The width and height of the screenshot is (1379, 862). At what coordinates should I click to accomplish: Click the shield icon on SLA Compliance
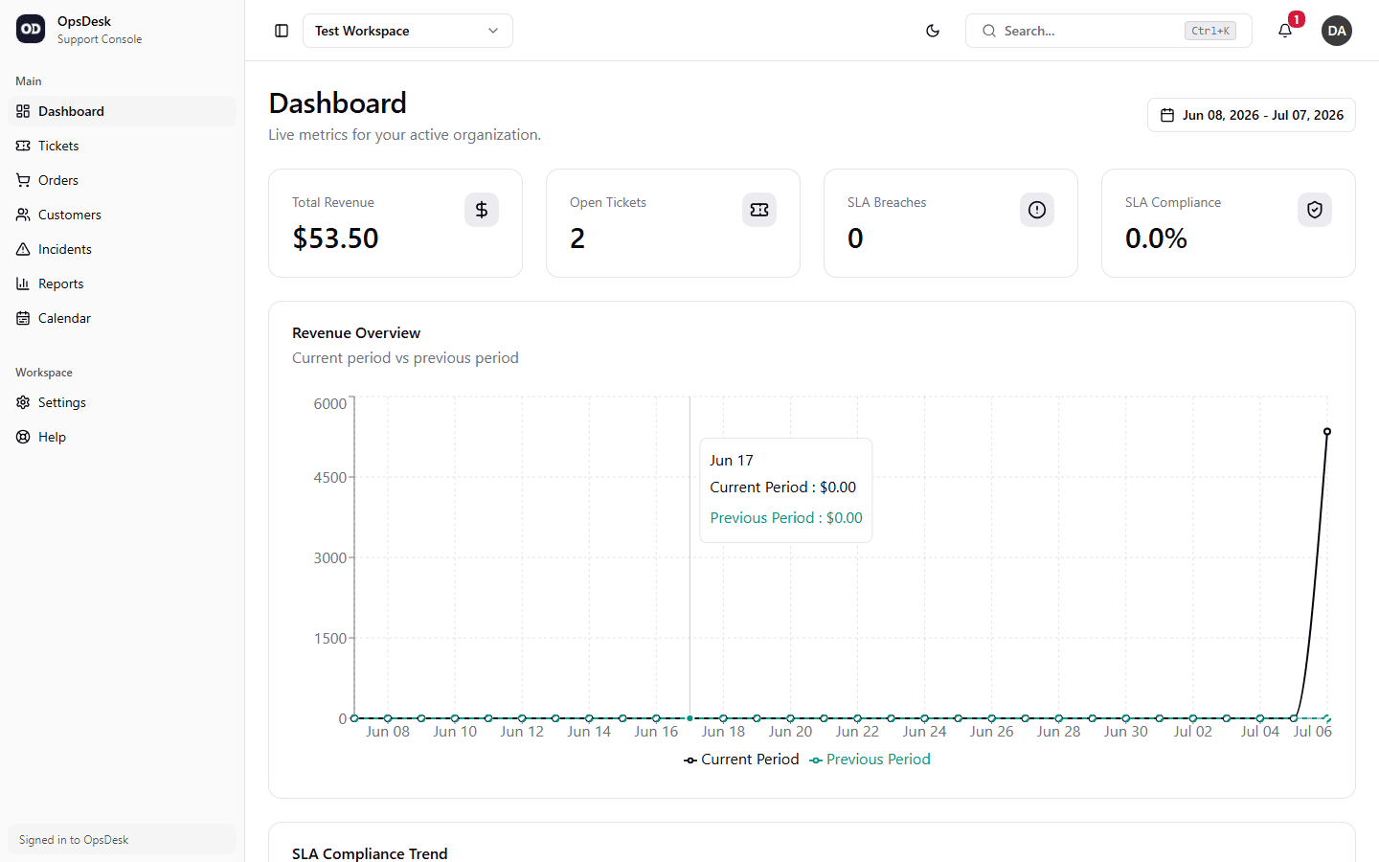1315,210
